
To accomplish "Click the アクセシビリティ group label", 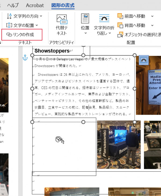I will tap(61, 42).
